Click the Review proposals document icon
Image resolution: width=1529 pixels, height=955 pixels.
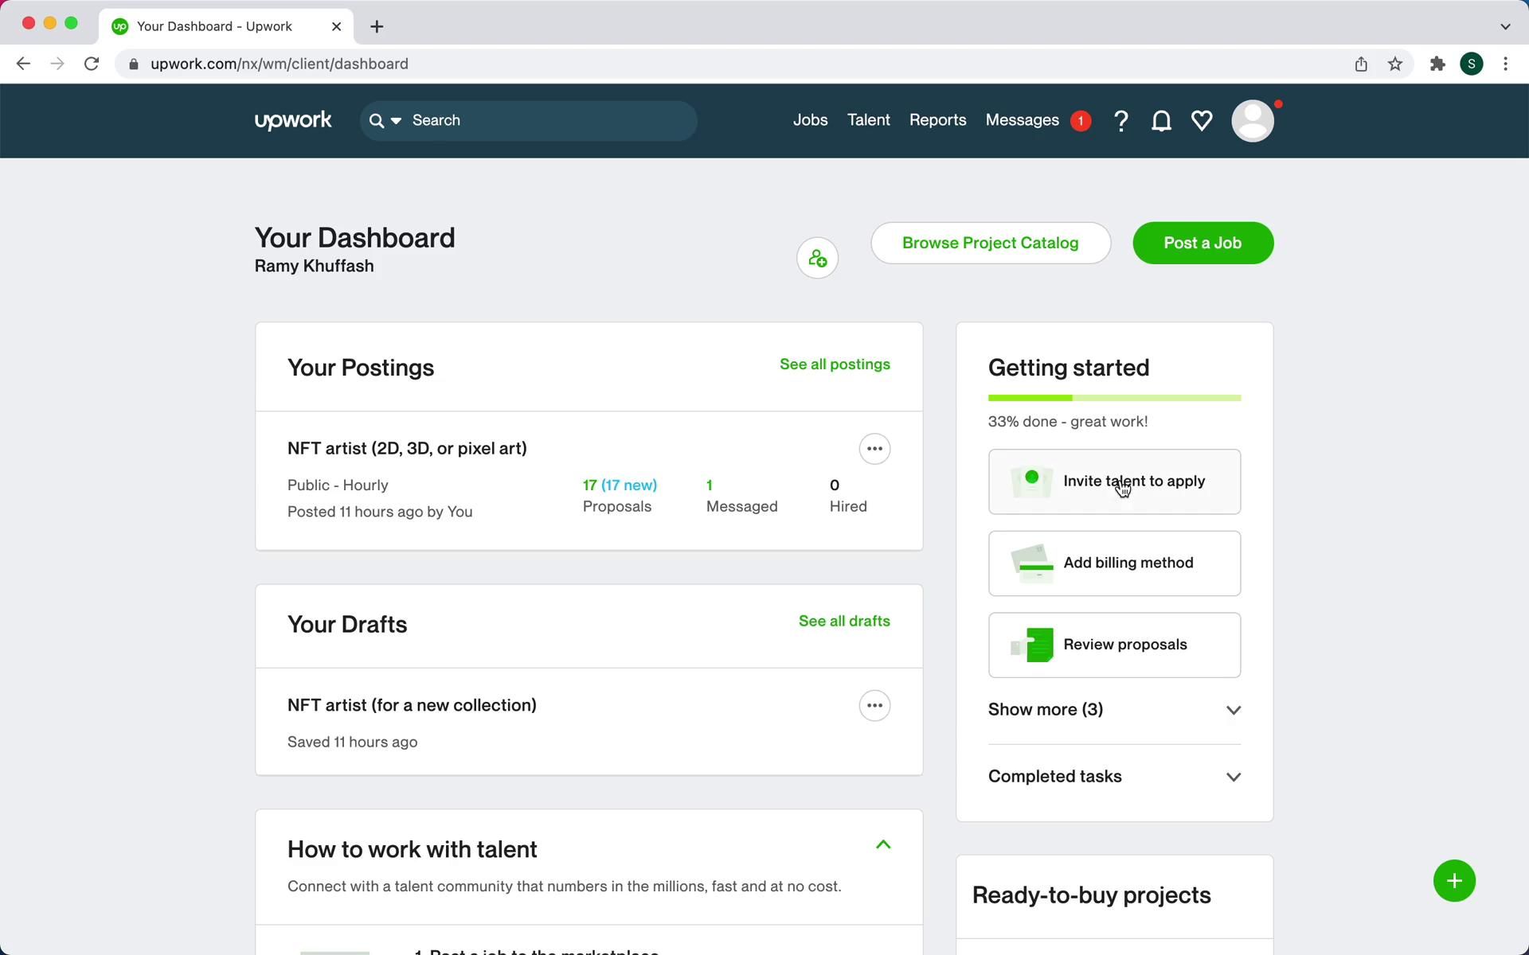tap(1031, 645)
